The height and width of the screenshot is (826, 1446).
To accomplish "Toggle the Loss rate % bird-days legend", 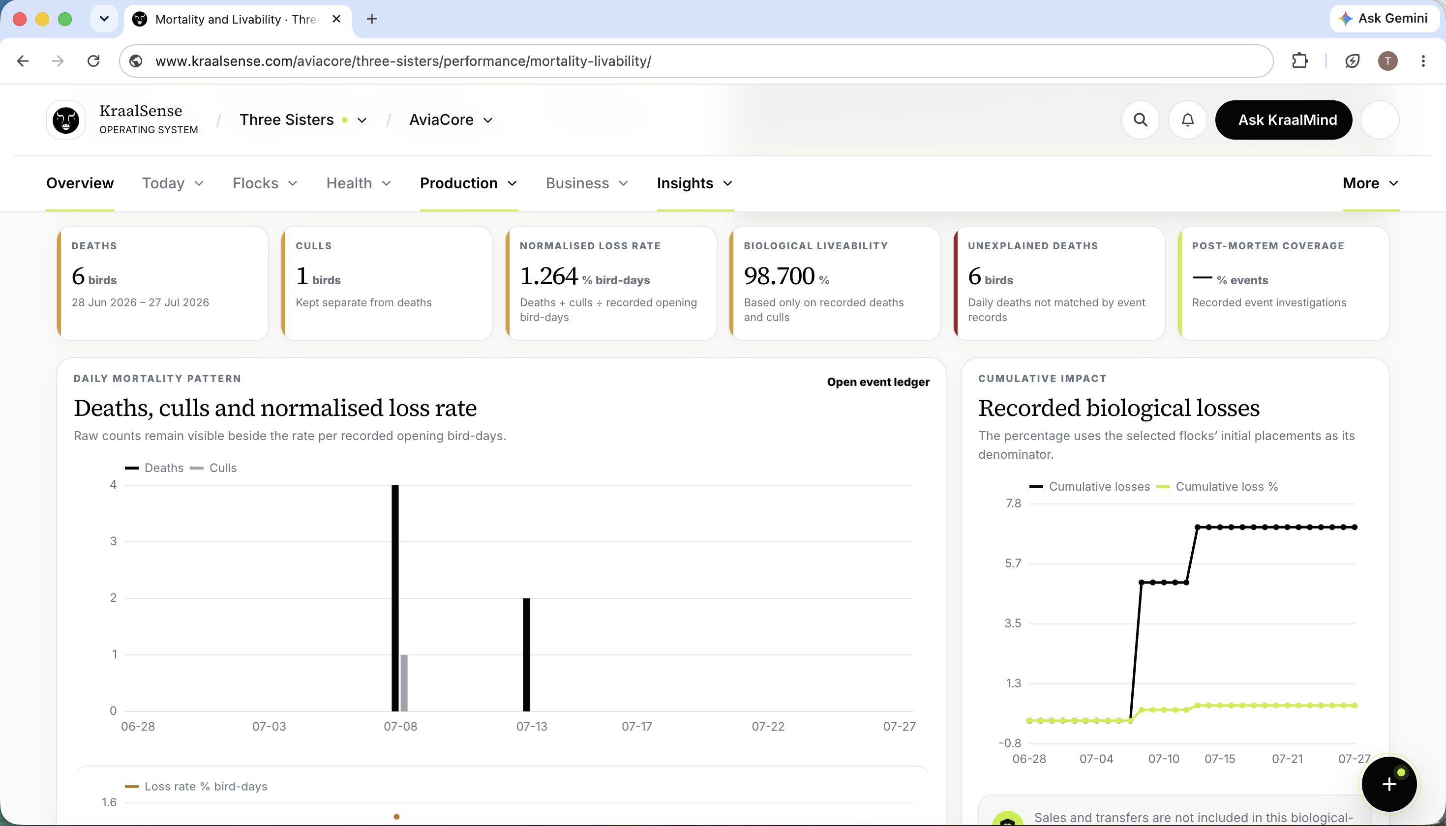I will point(196,786).
